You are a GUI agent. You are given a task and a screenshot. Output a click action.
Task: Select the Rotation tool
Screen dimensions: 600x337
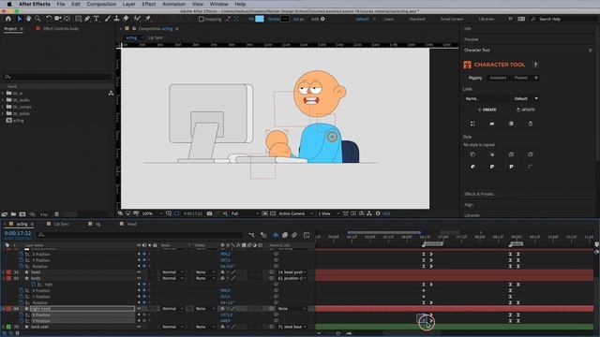coord(49,19)
